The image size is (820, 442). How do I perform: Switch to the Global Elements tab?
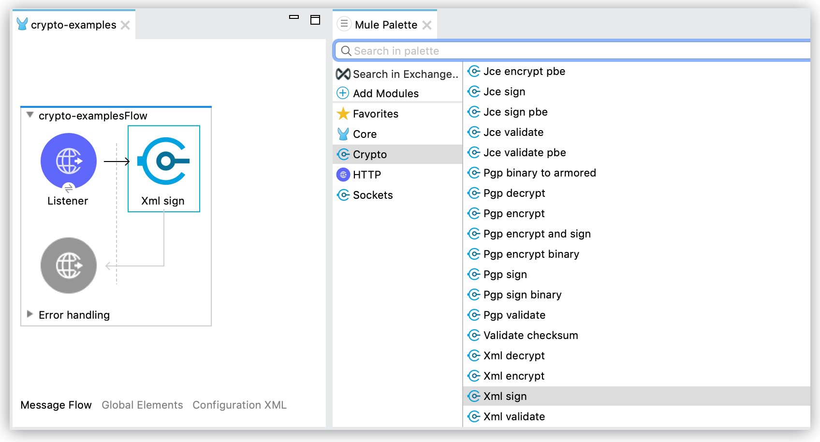pyautogui.click(x=142, y=405)
